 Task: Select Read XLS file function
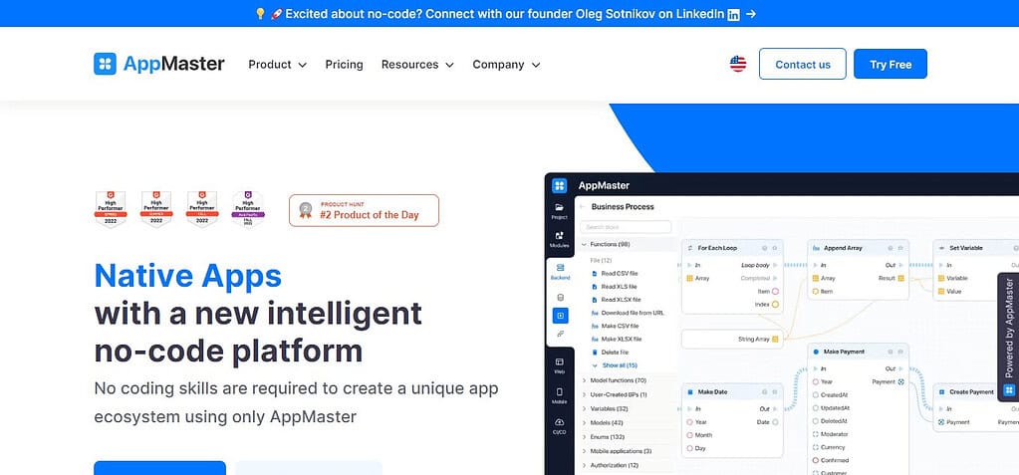(619, 287)
